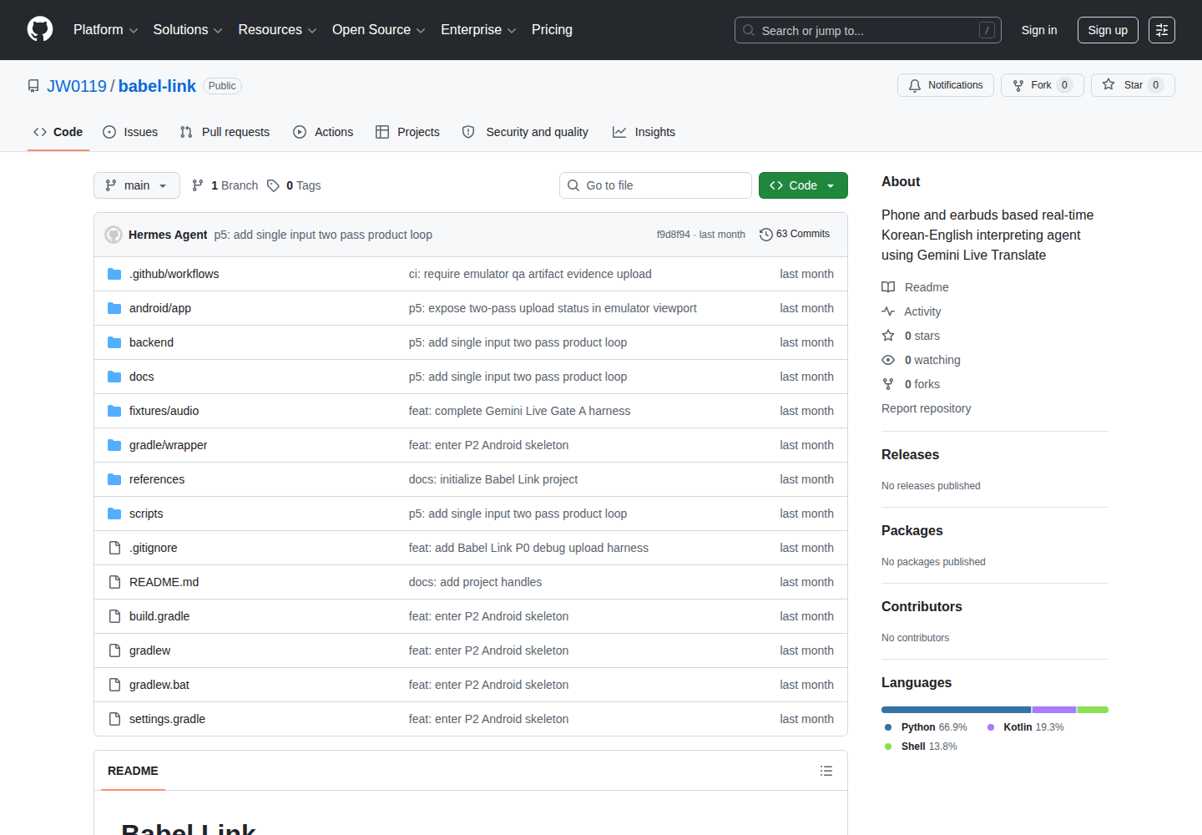This screenshot has height=835, width=1202.
Task: Expand the Enterprise menu
Action: [478, 30]
